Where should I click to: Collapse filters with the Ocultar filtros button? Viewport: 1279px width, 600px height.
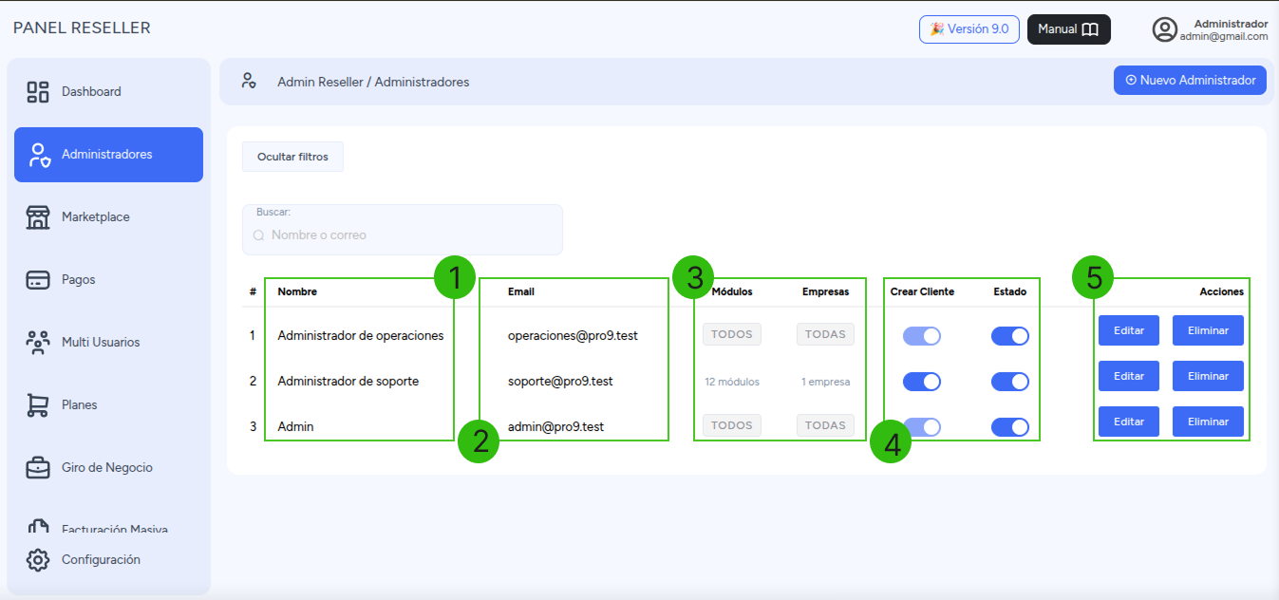click(x=292, y=157)
